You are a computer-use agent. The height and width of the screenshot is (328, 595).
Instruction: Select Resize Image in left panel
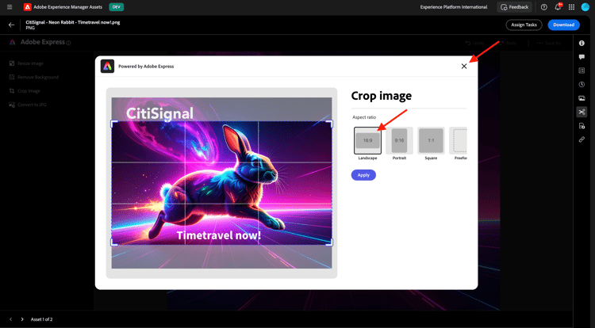click(x=26, y=63)
